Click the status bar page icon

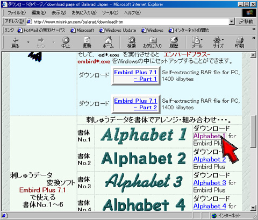click(4, 216)
